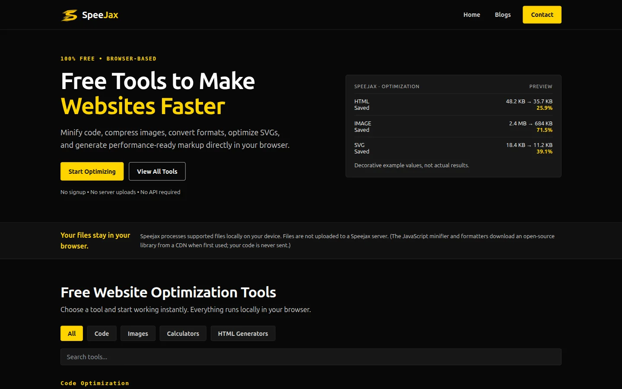Click 'Your files stay in your browser.' heading
The height and width of the screenshot is (389, 622).
[95, 241]
